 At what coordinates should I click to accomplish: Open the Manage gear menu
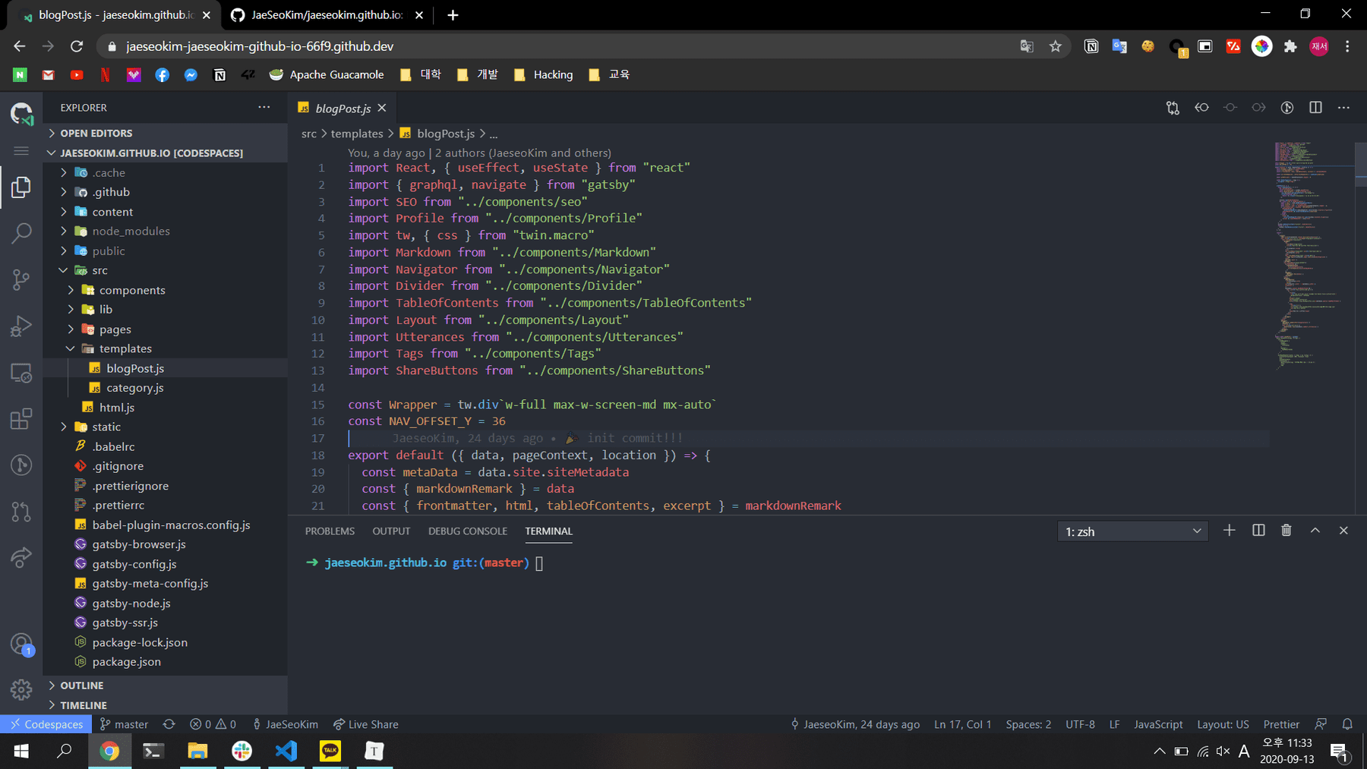[x=21, y=689]
